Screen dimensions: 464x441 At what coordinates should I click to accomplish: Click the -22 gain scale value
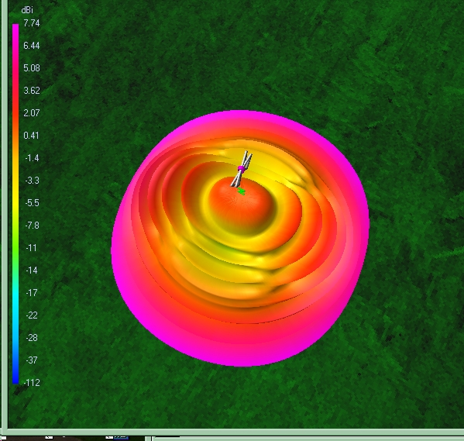(32, 315)
